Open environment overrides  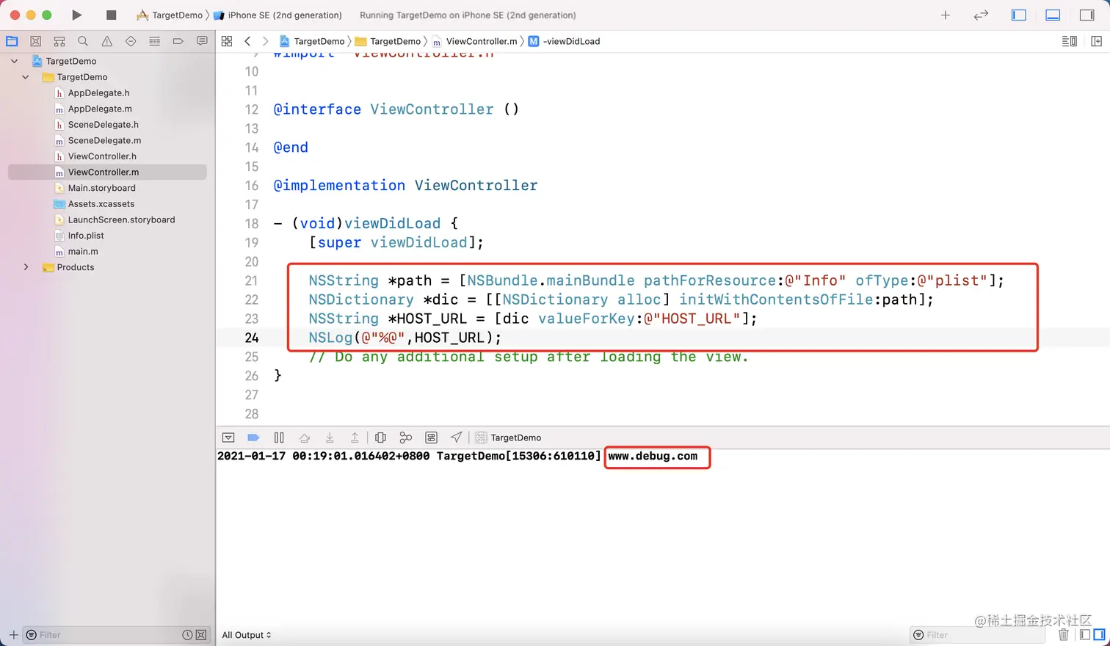pos(431,438)
